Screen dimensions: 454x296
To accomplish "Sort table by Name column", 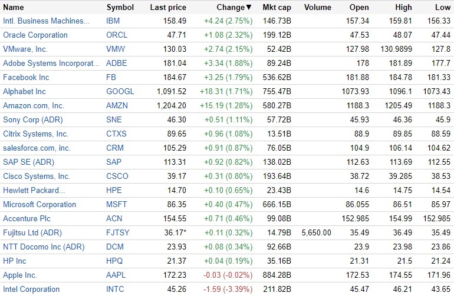I will [14, 8].
